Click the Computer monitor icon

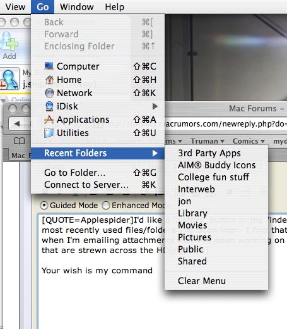tap(49, 66)
